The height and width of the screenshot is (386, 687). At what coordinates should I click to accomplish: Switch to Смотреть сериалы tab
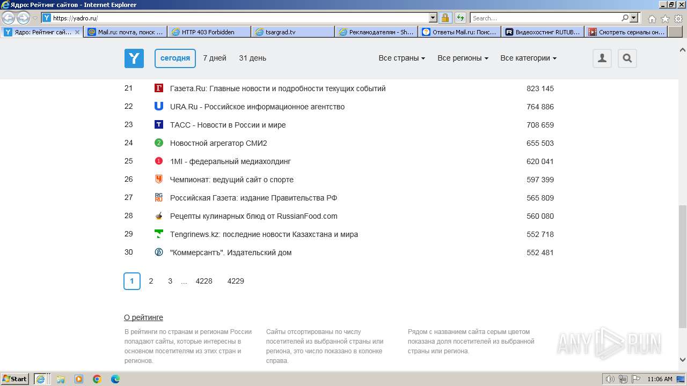627,32
